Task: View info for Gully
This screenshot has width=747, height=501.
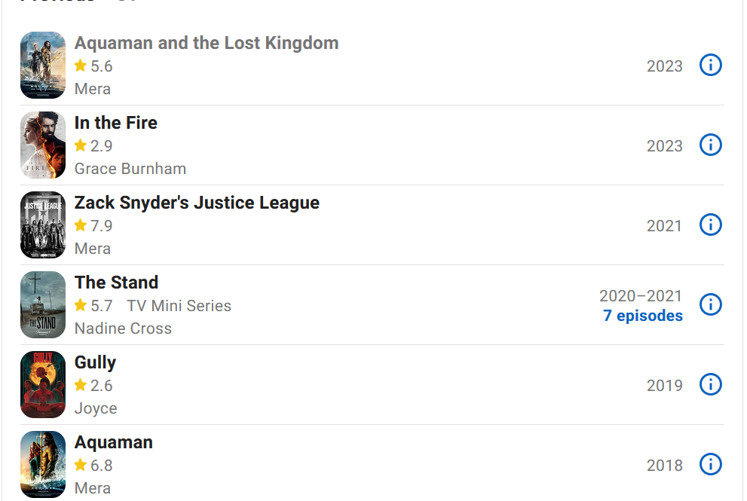Action: (710, 384)
